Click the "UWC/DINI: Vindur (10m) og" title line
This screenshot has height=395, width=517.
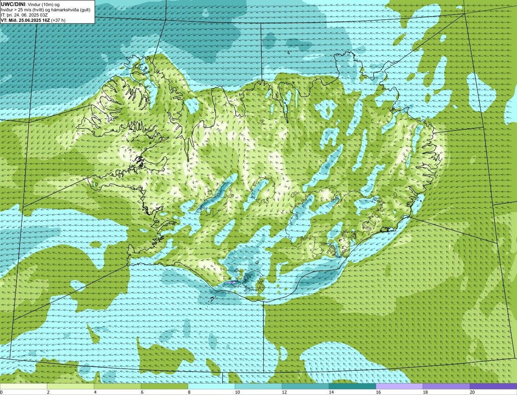(30, 4)
